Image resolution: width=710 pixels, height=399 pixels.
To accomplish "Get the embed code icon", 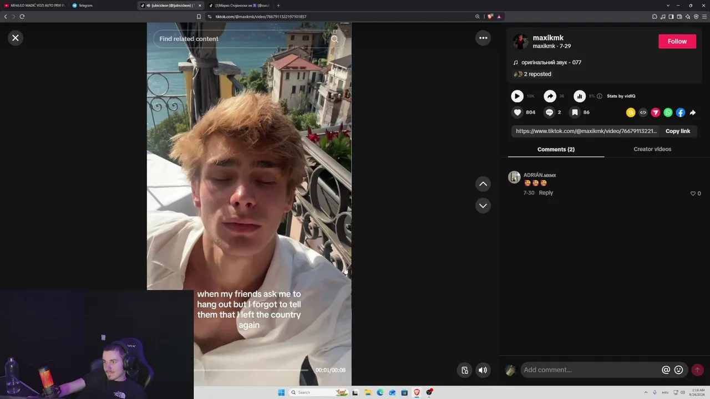I will [x=643, y=112].
